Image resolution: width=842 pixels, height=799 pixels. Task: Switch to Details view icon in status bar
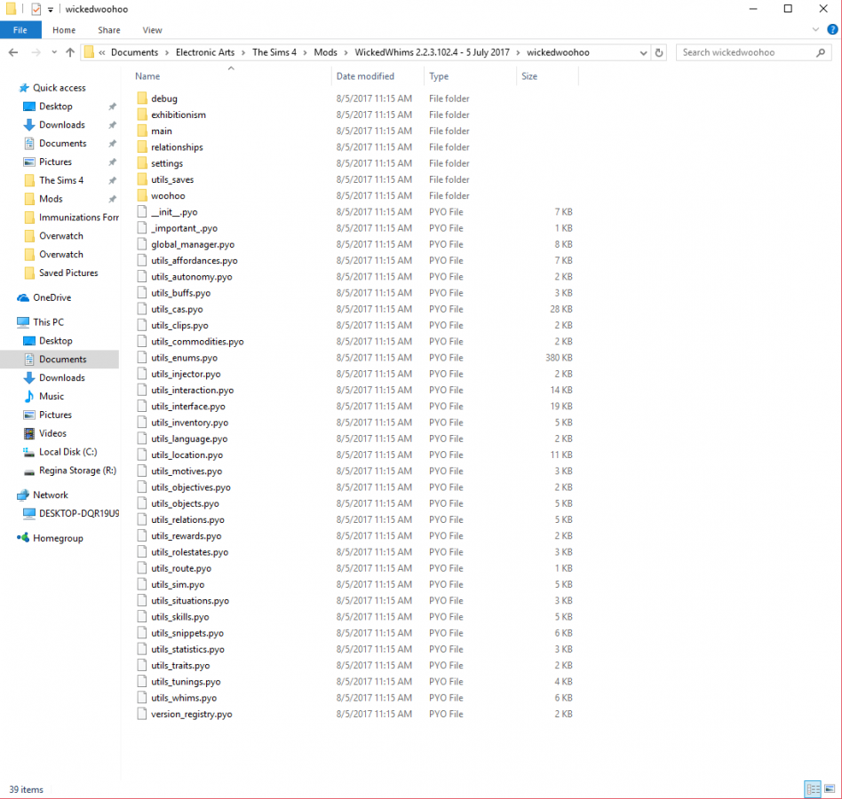tap(813, 789)
